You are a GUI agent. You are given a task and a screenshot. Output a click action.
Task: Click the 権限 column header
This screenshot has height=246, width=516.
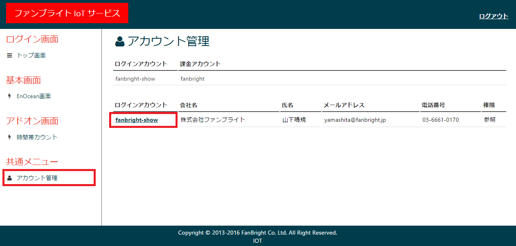[x=489, y=105]
